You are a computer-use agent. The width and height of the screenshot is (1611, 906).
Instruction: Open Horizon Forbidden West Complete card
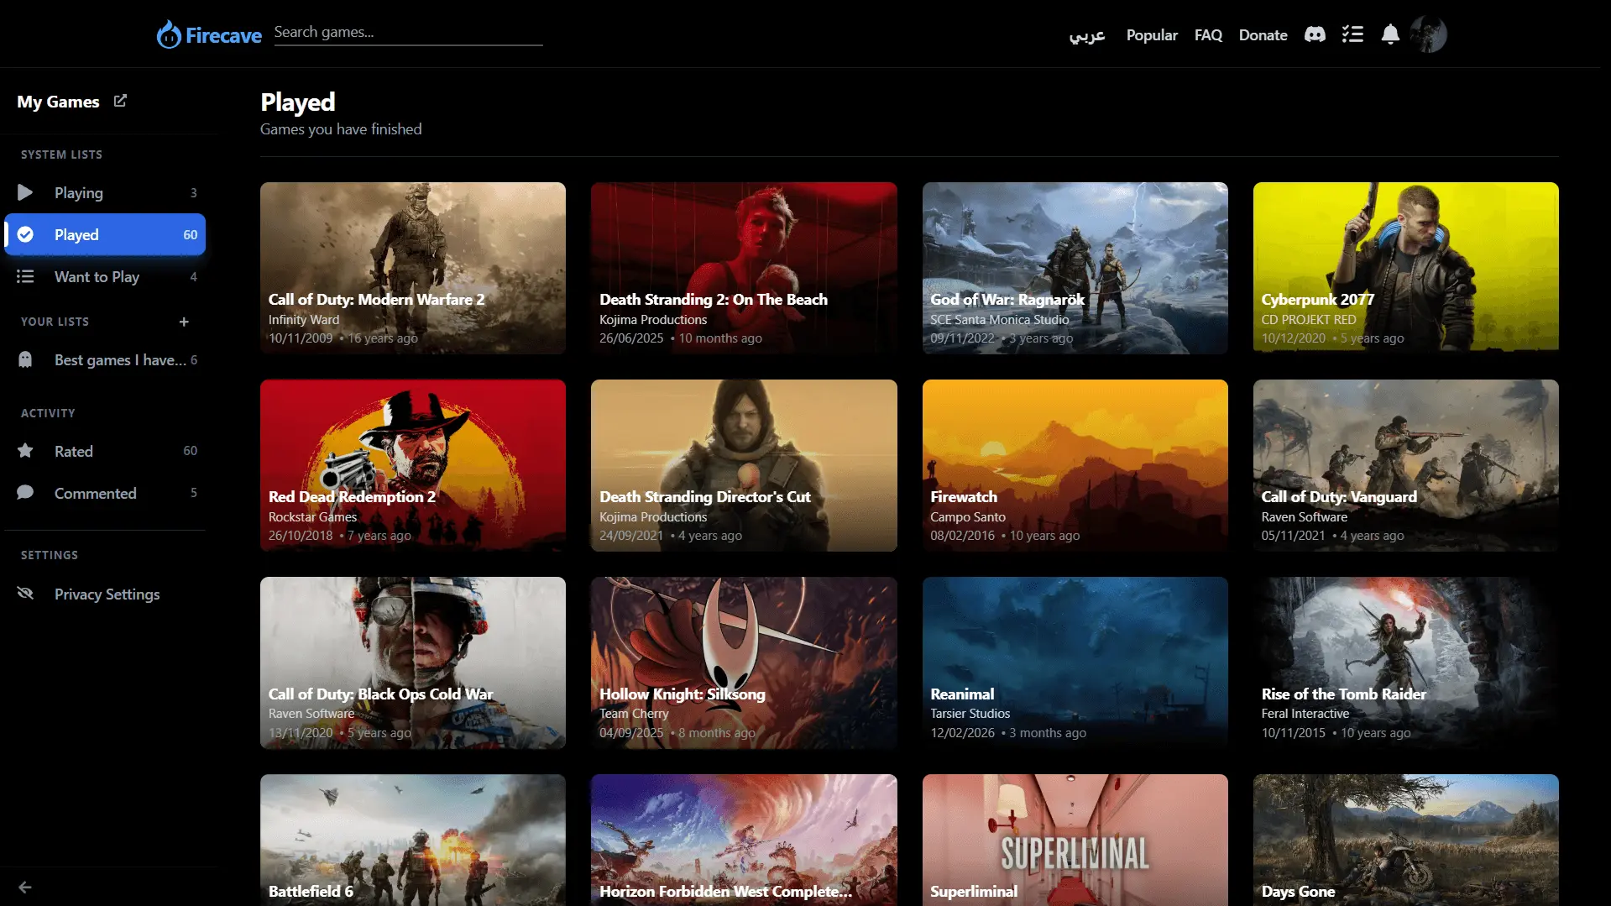pyautogui.click(x=744, y=840)
